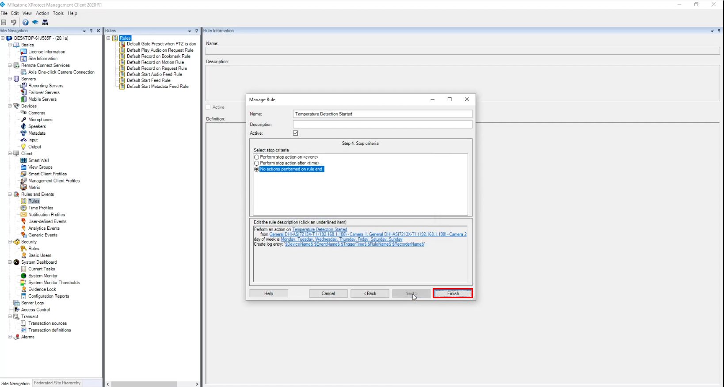The height and width of the screenshot is (387, 724).
Task: Collapse the Rules and Events node
Action: (x=10, y=194)
